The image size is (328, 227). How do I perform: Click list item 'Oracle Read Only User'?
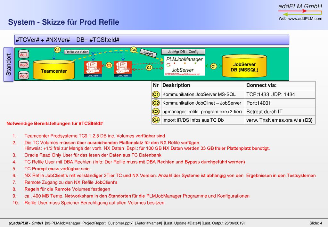point(93,155)
